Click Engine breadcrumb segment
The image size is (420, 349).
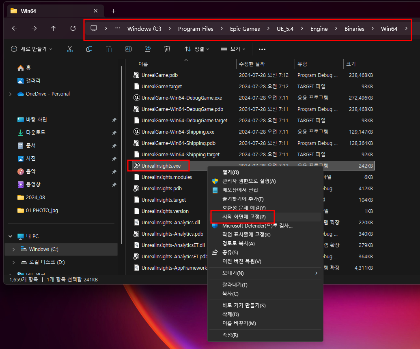click(x=319, y=29)
